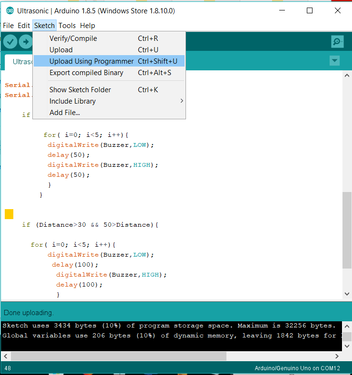Click the console horizontal scrollbar thumb
This screenshot has width=352, height=375.
click(119, 356)
